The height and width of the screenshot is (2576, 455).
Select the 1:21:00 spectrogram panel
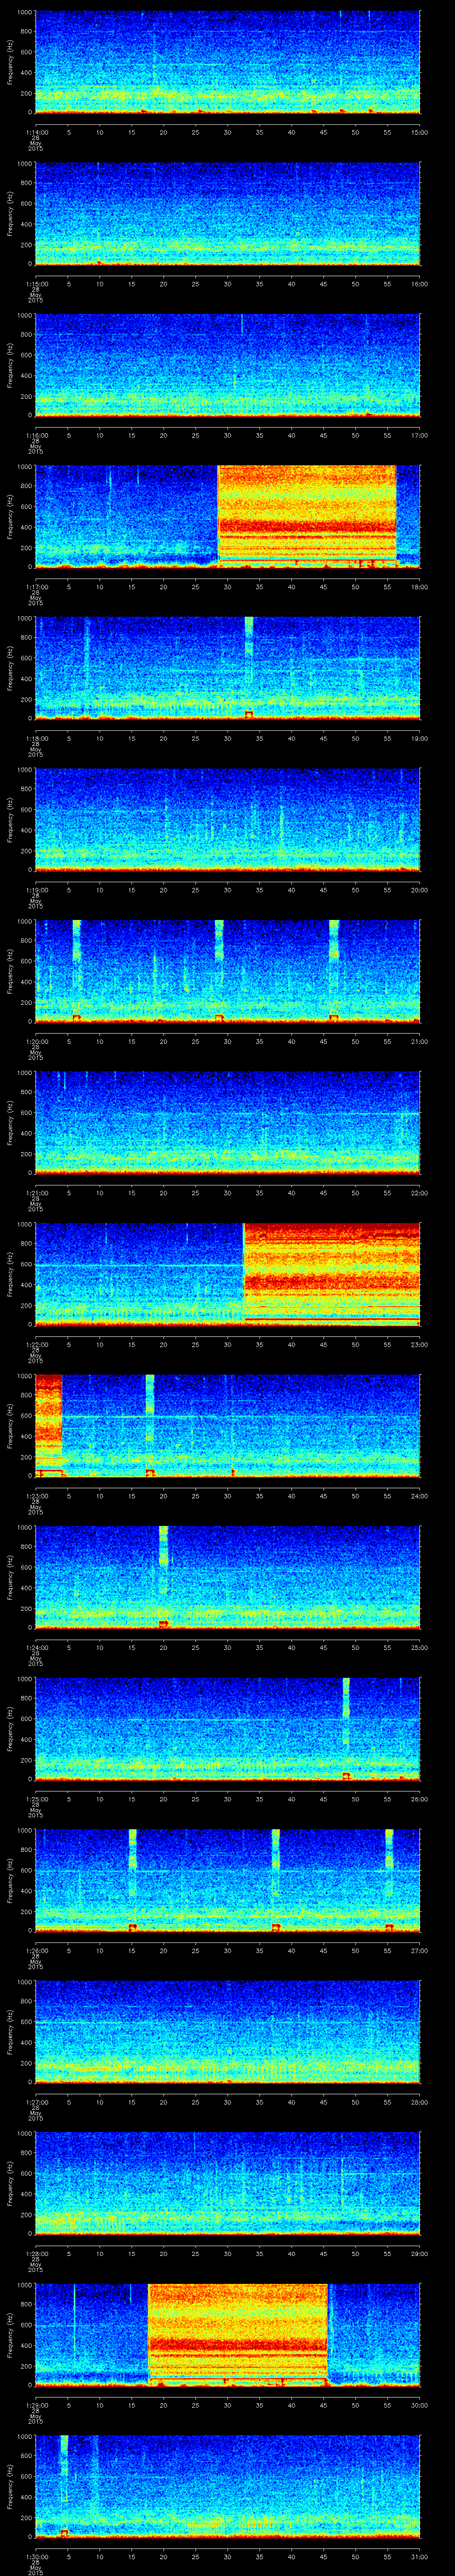tap(227, 1122)
